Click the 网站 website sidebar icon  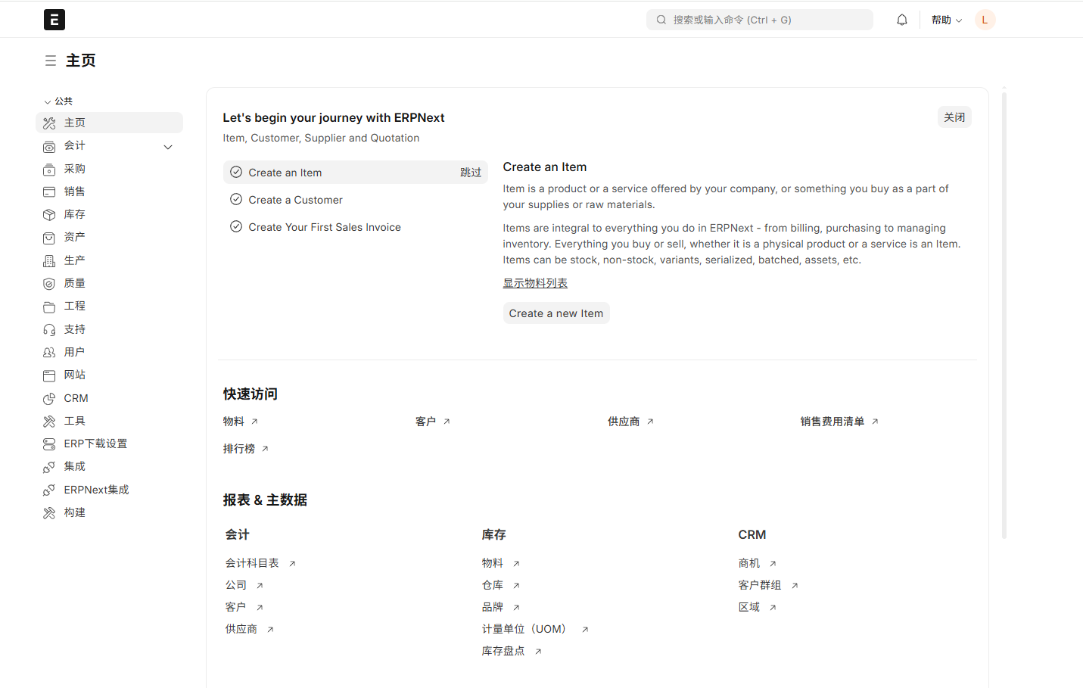point(49,375)
